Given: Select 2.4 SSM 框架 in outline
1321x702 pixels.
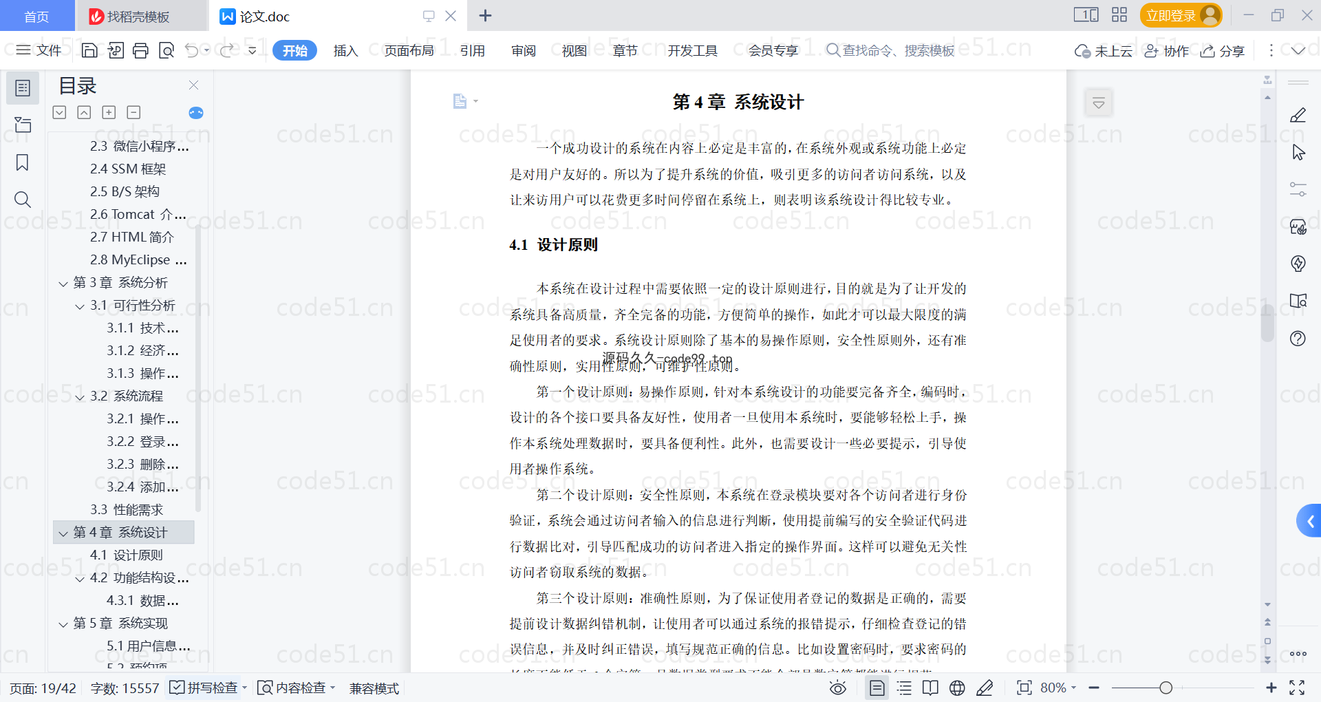Looking at the screenshot, I should tap(128, 169).
